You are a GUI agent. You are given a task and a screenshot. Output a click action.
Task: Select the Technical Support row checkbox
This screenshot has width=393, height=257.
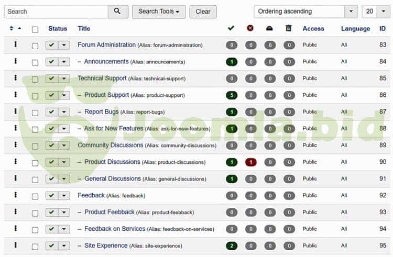coord(35,80)
